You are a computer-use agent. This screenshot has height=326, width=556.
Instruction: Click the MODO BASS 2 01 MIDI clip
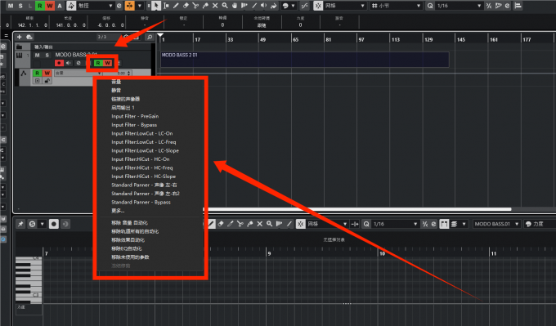[305, 59]
